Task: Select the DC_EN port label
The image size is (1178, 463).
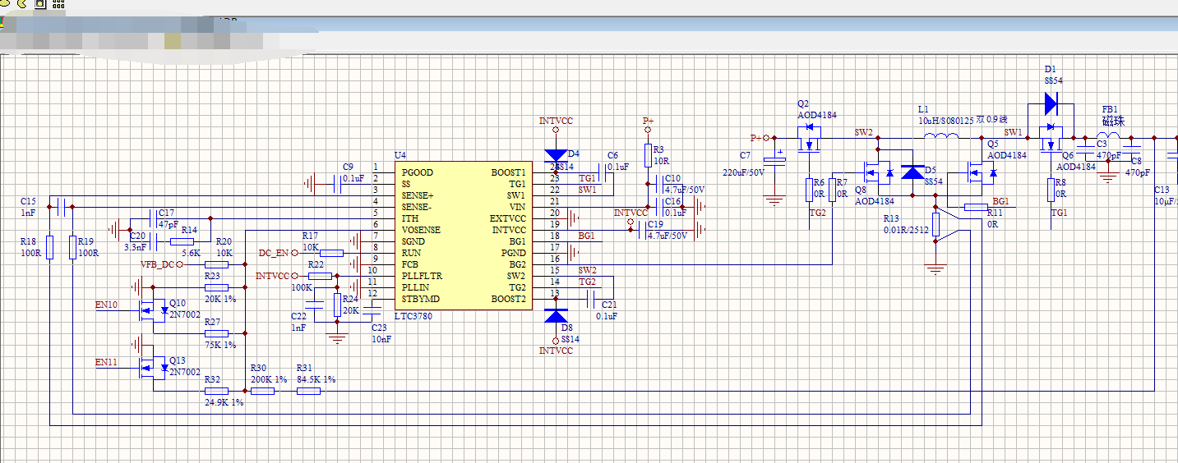Action: [274, 254]
